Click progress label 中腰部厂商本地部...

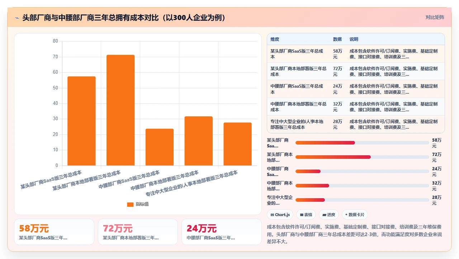tap(280, 186)
